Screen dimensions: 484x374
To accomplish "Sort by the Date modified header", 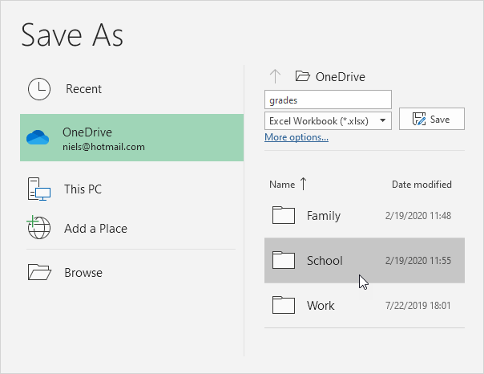I will click(421, 185).
